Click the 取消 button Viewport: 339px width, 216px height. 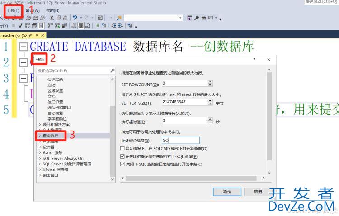(258, 192)
